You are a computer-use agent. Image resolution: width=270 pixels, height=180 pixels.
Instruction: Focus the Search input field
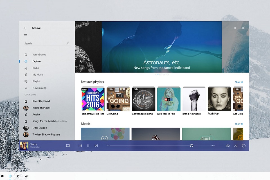click(47, 43)
